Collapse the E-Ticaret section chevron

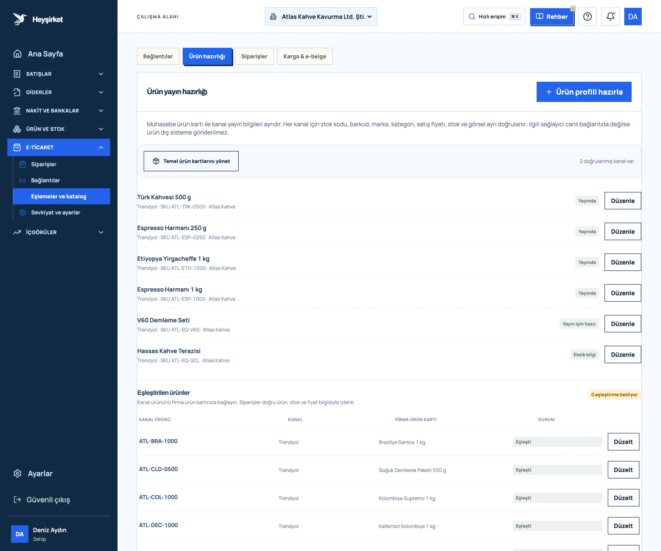(101, 147)
